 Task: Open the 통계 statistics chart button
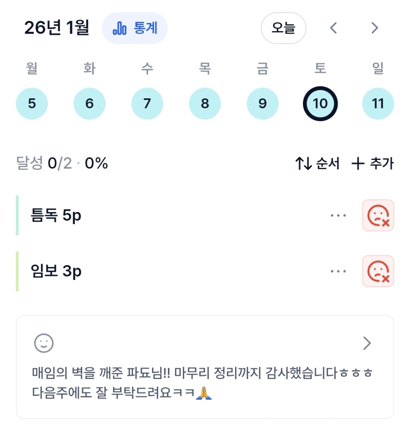coord(135,28)
